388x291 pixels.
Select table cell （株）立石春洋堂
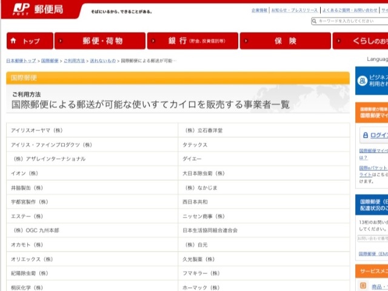264,130
